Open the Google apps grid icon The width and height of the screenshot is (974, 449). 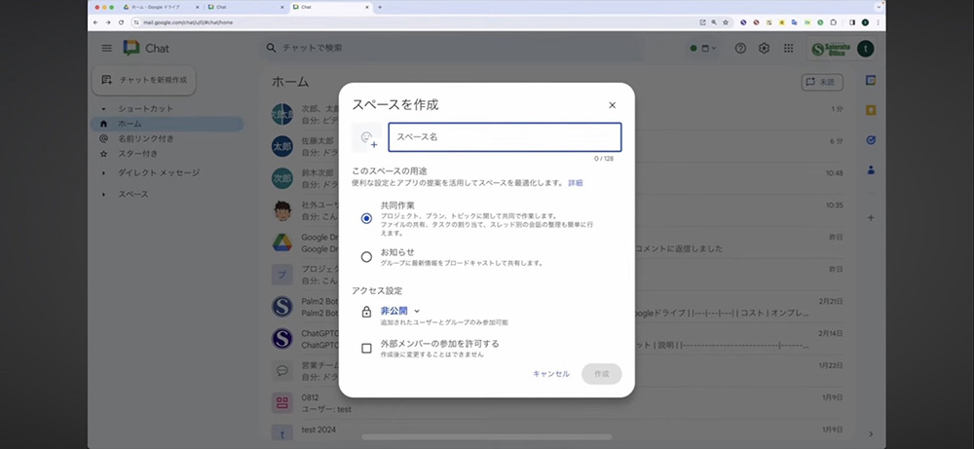788,49
